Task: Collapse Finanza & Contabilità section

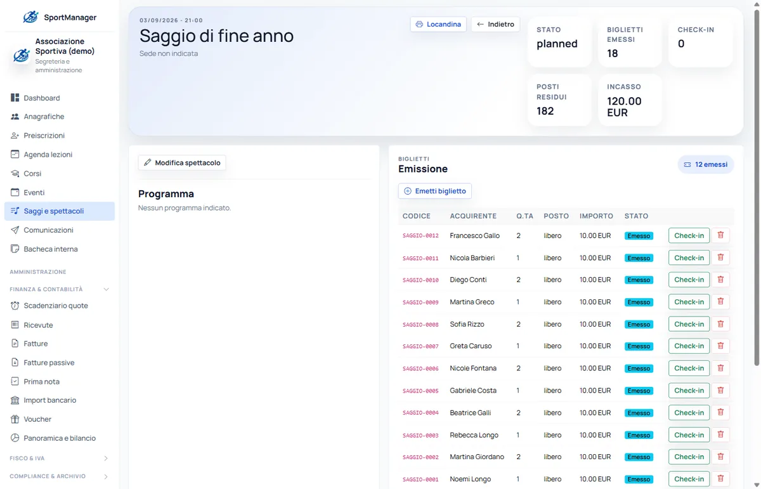Action: (60, 289)
